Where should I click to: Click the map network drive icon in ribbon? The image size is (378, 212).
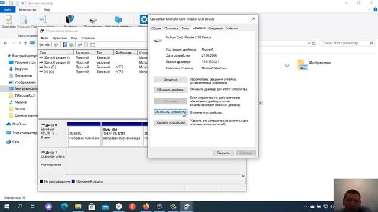pyautogui.click(x=93, y=20)
